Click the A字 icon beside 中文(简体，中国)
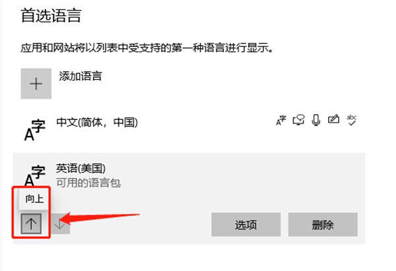Image resolution: width=396 pixels, height=271 pixels. [35, 130]
